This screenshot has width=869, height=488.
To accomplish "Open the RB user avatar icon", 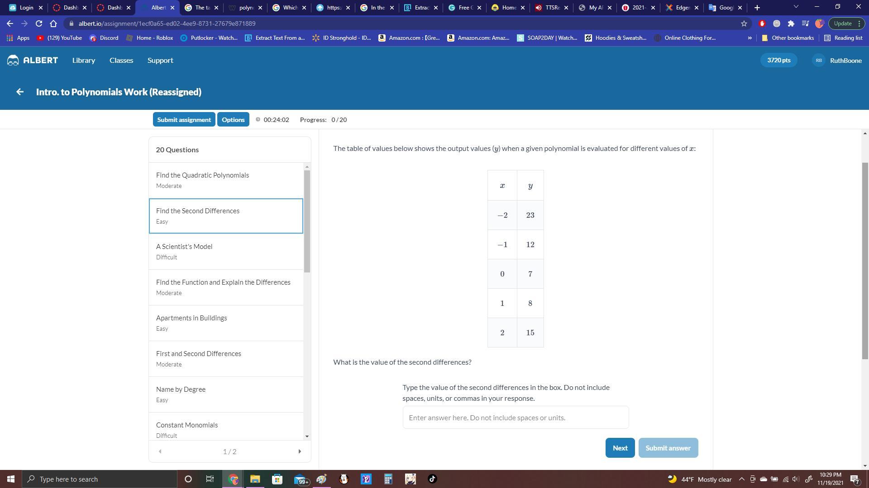I will coord(818,60).
